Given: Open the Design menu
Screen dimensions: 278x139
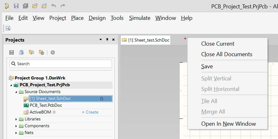Looking at the screenshot, I should coord(97,18).
